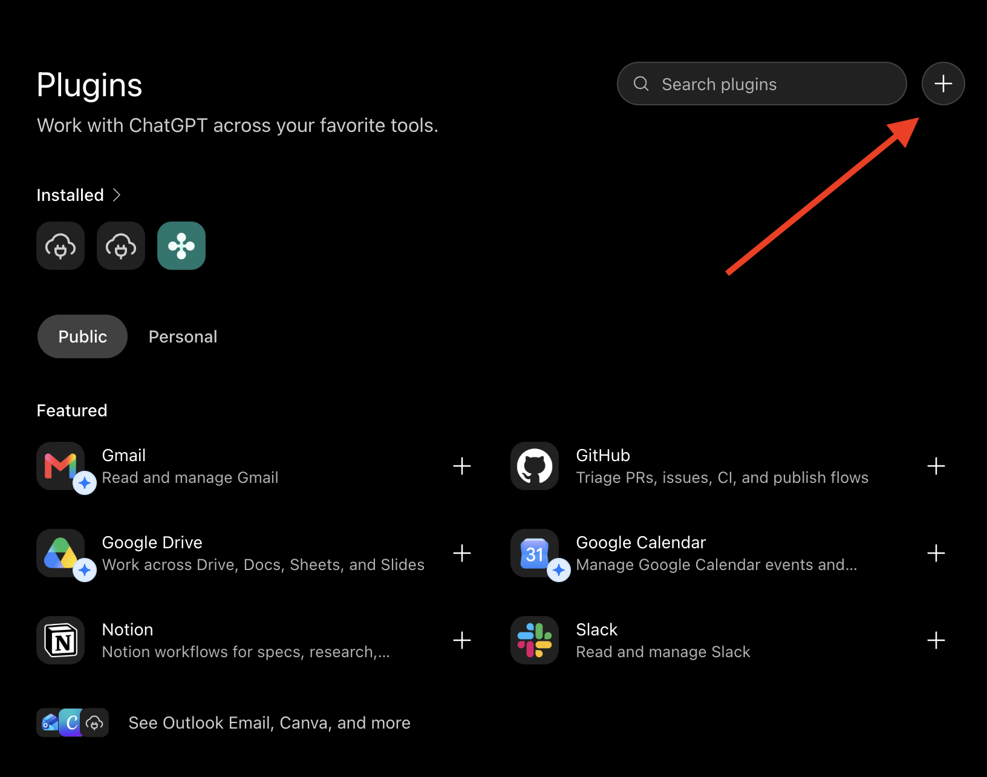
Task: Click the Google Calendar plugin icon
Action: click(x=535, y=553)
